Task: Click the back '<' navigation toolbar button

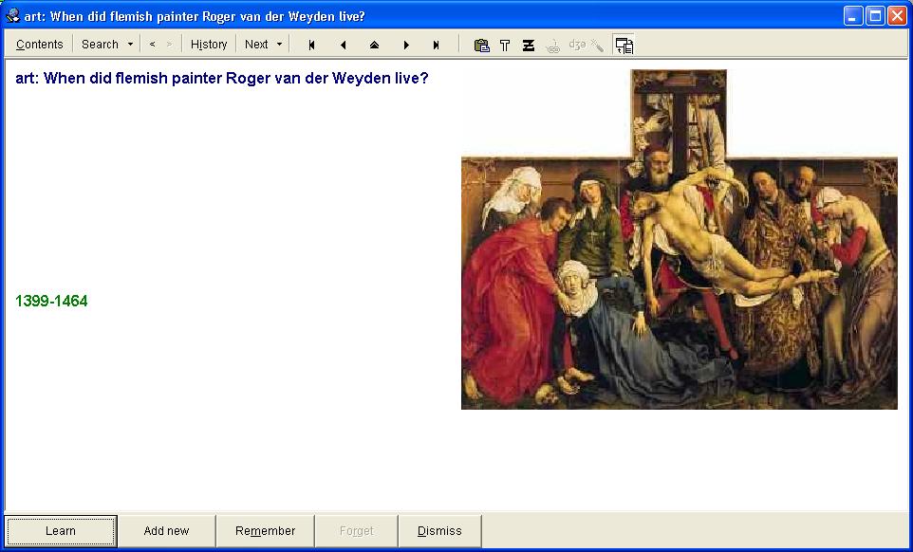Action: (x=152, y=45)
